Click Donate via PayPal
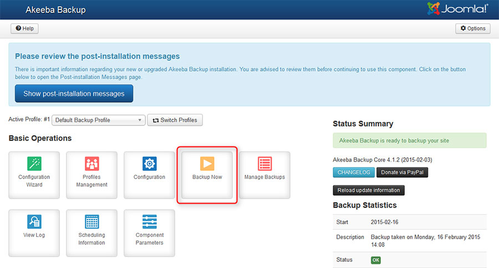Viewport: 499px width, 268px height. click(403, 173)
